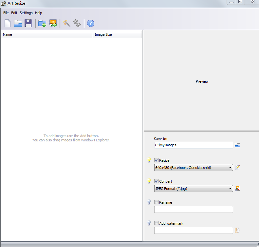Click the New project blank page icon
259x247 pixels.
click(8, 23)
